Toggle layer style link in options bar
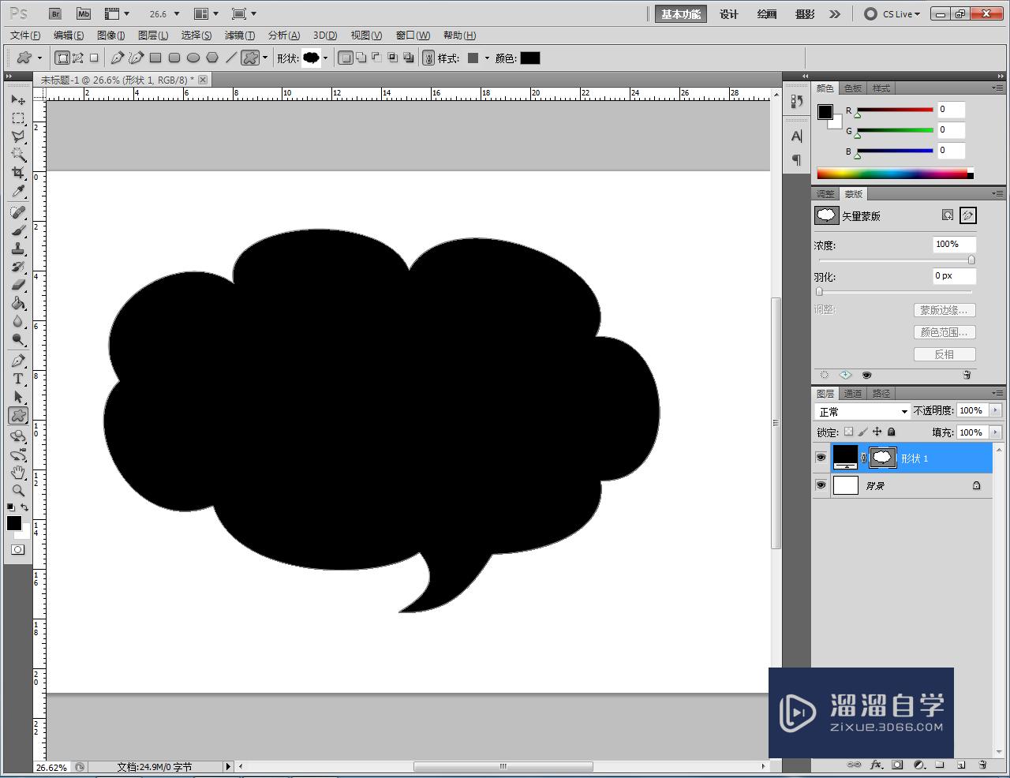Screen dimensions: 1010x778 tap(428, 58)
